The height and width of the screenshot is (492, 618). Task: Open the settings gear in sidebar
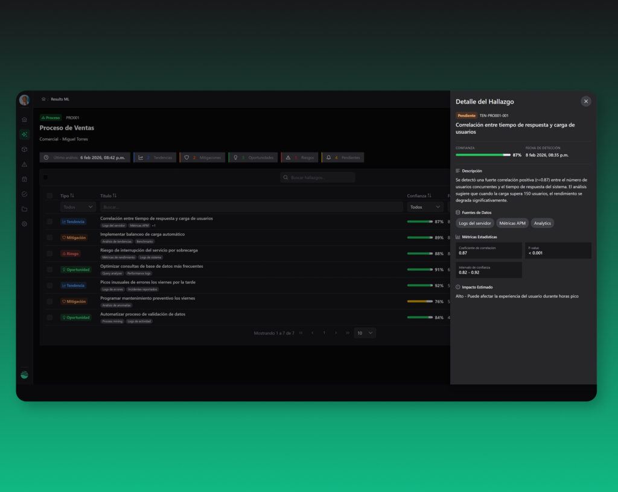[24, 224]
